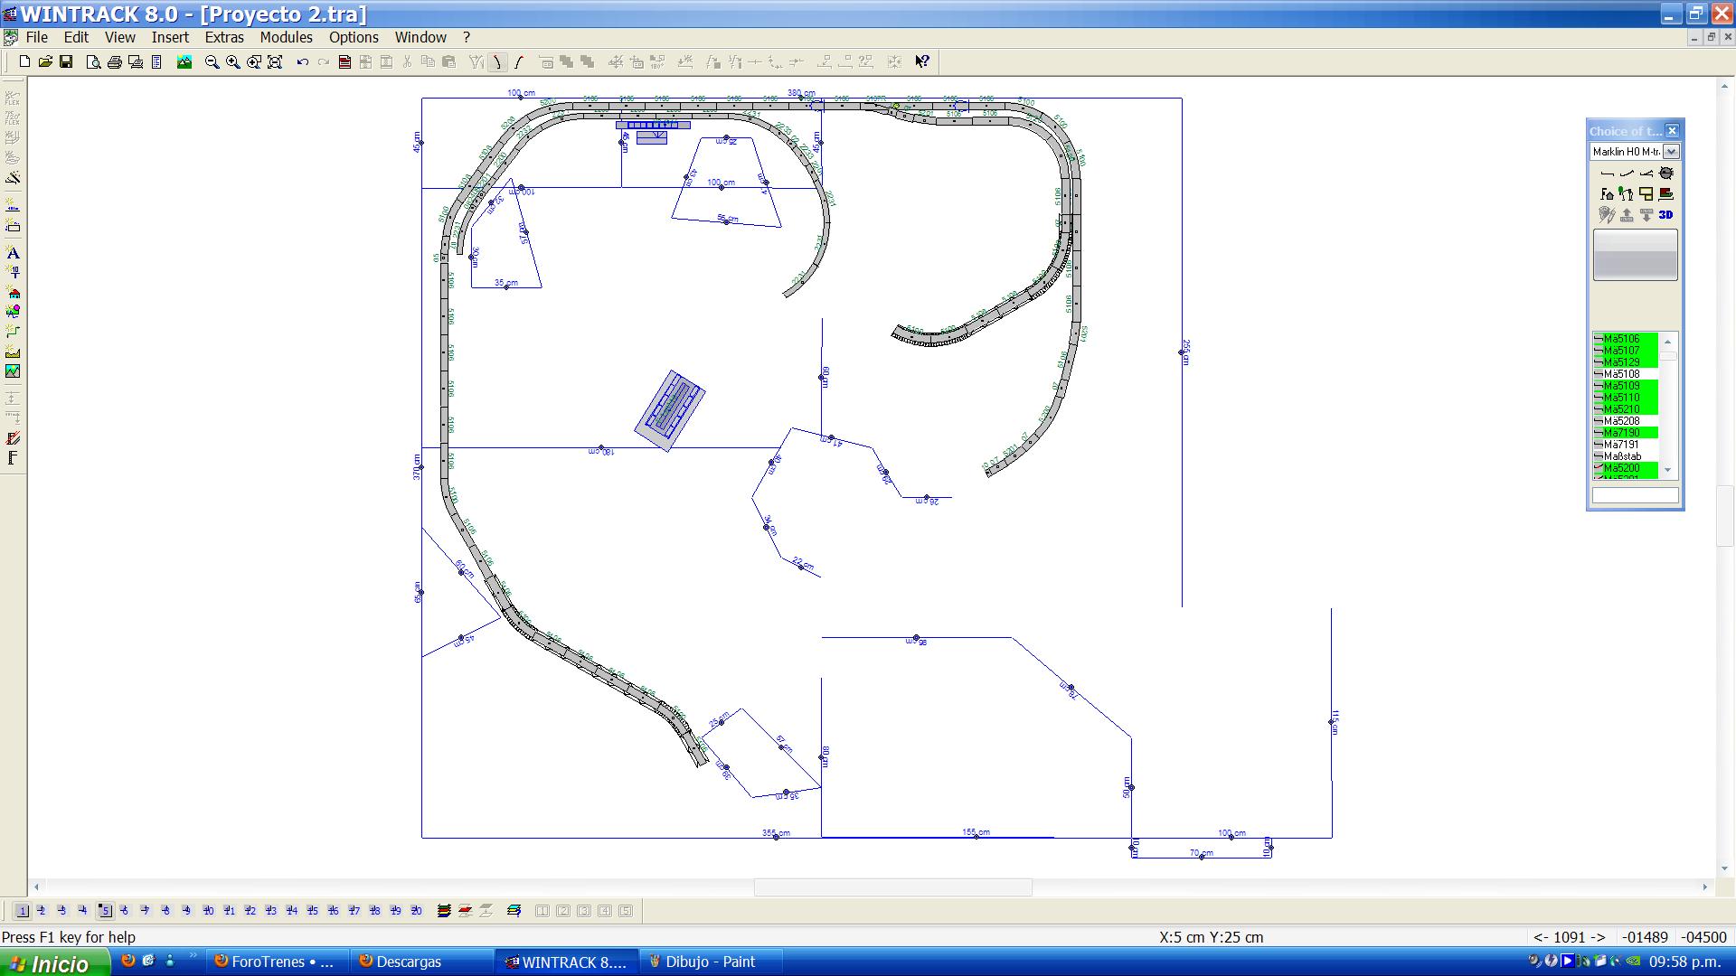Choose turnout track type icon
Image resolution: width=1736 pixels, height=976 pixels.
1646,173
